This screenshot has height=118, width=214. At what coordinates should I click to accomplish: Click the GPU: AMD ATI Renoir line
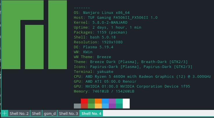click(x=105, y=81)
